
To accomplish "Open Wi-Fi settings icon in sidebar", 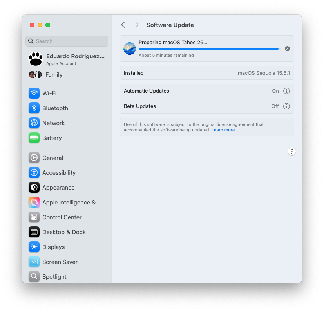I will [x=34, y=93].
